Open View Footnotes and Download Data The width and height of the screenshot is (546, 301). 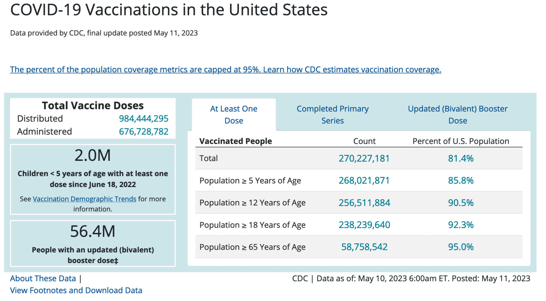[76, 290]
